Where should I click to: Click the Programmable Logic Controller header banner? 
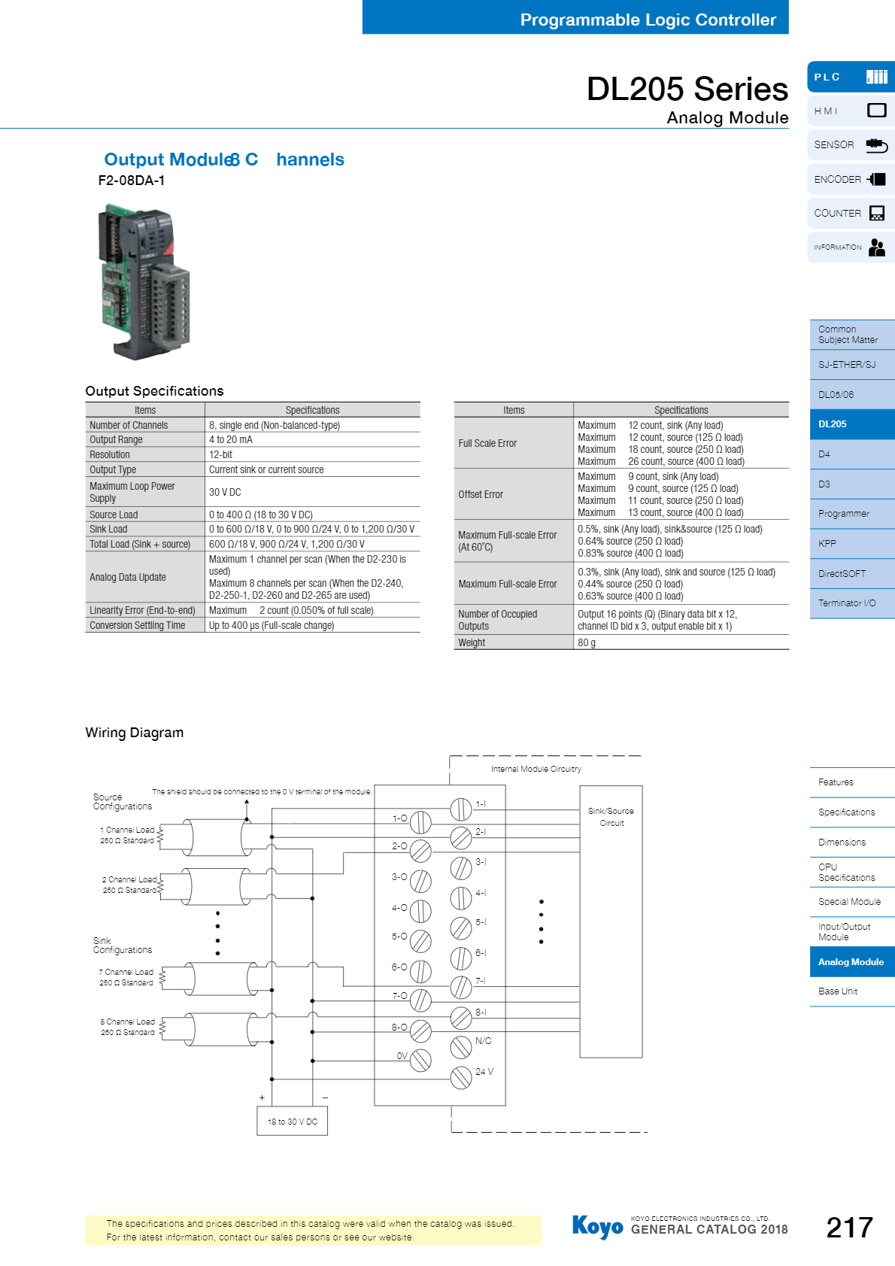pyautogui.click(x=575, y=17)
